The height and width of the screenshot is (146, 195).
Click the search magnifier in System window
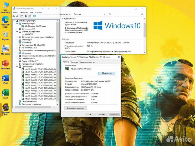pyautogui.click(x=142, y=14)
